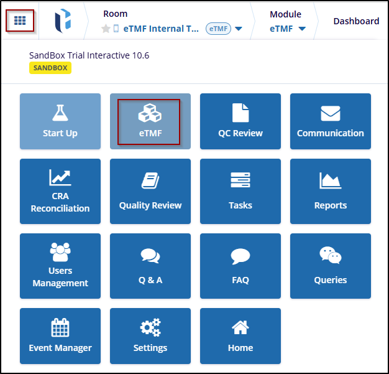Open the Event Manager calendar tile
The image size is (389, 374).
[60, 336]
